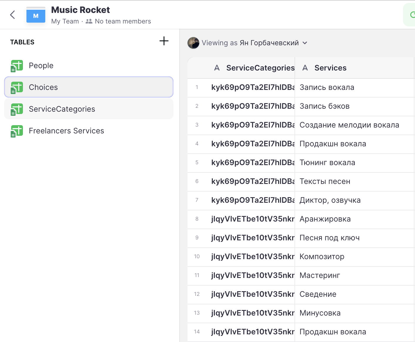
Task: Select the Choices table
Action: 89,87
